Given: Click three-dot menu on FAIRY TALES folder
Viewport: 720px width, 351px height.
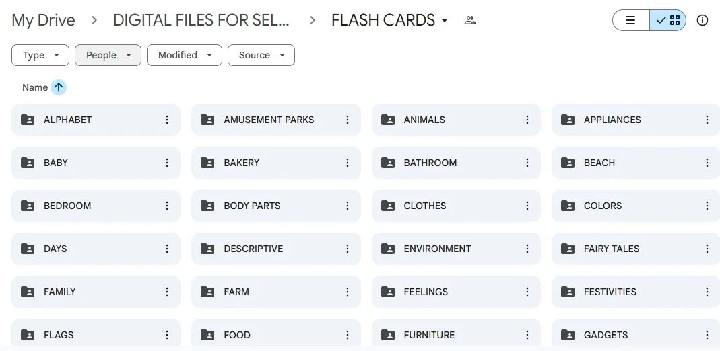Looking at the screenshot, I should point(707,249).
